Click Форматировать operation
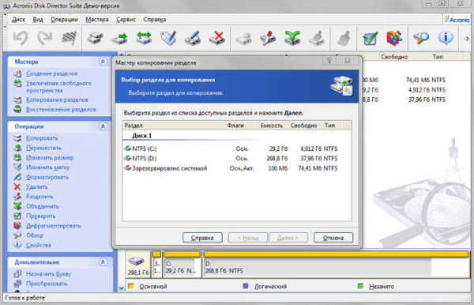Screen dimensions: 474x305 (47, 177)
